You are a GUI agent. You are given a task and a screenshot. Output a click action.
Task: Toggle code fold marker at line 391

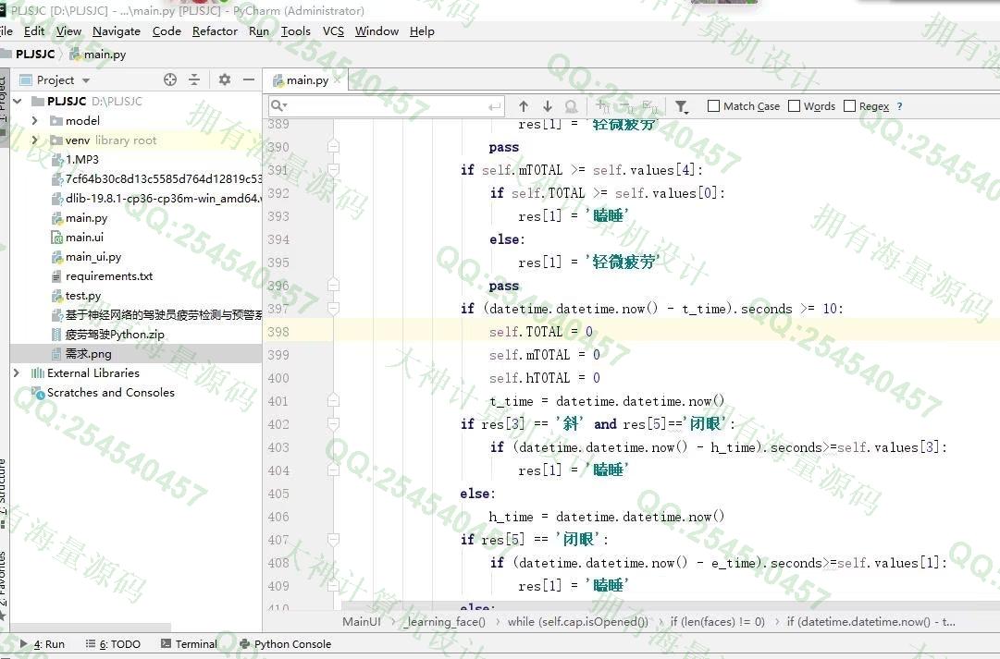(332, 169)
